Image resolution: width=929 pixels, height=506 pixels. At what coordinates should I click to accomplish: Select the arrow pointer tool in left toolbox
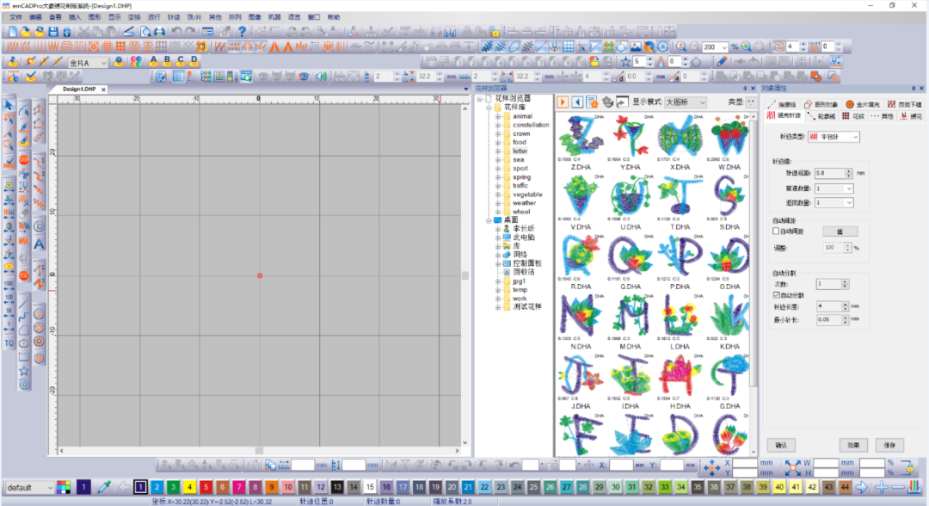(9, 106)
